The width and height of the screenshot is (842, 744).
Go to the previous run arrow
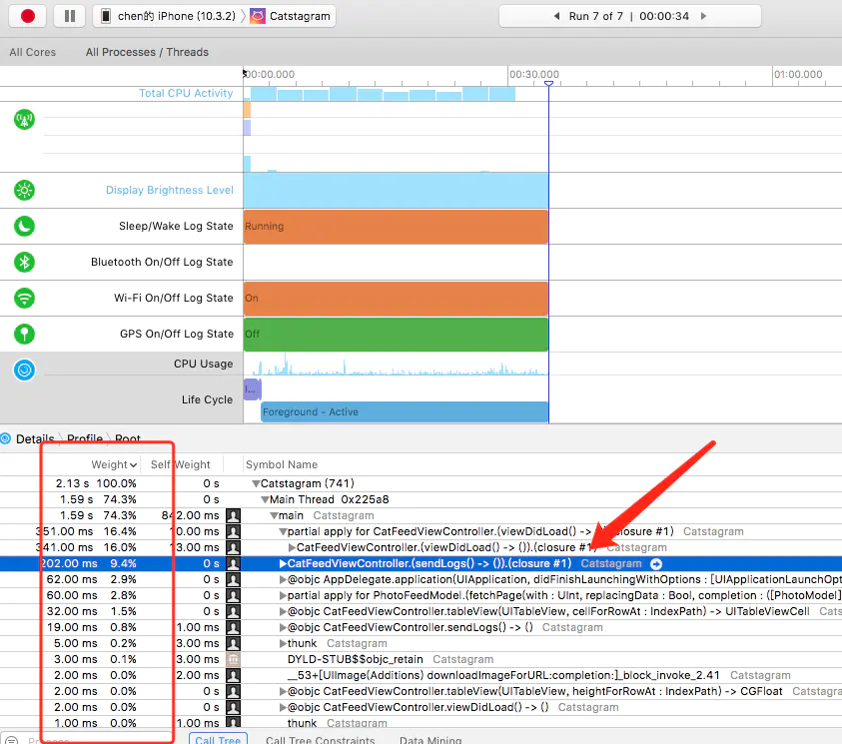pyautogui.click(x=556, y=16)
